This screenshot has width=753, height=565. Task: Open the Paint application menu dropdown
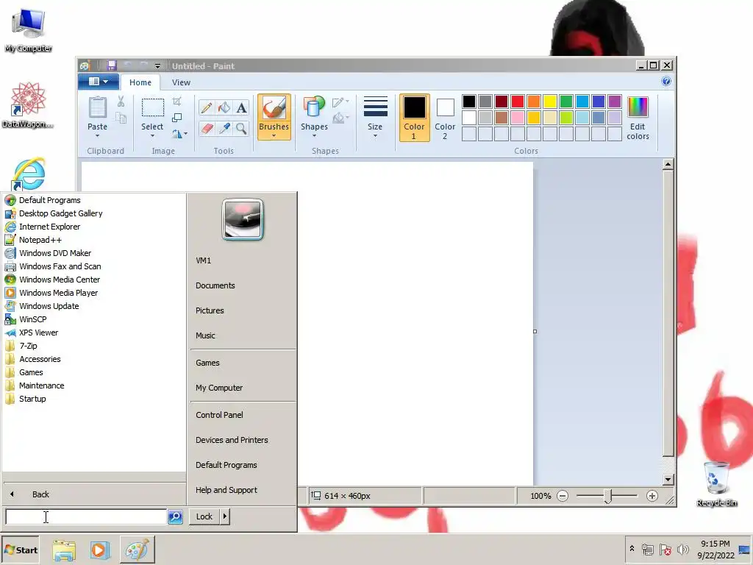click(x=99, y=82)
